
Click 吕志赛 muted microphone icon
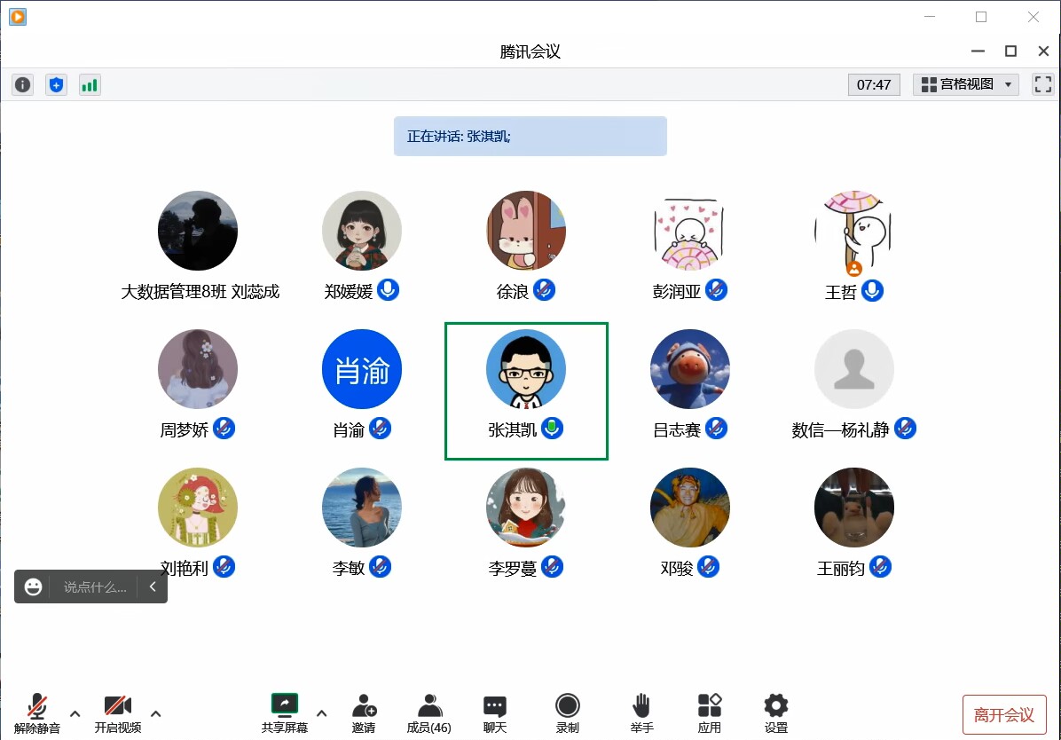716,428
